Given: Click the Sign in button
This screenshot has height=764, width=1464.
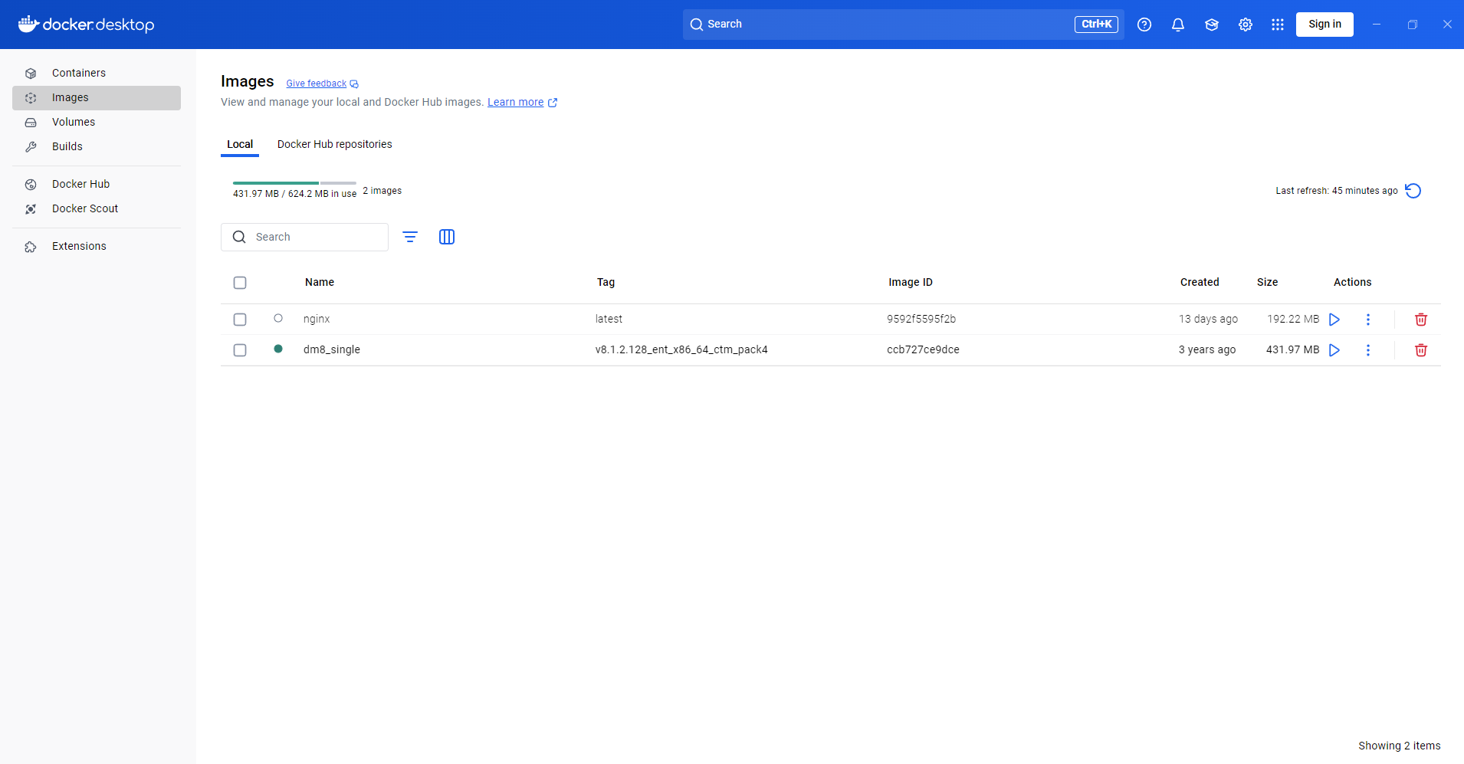Looking at the screenshot, I should (1324, 24).
